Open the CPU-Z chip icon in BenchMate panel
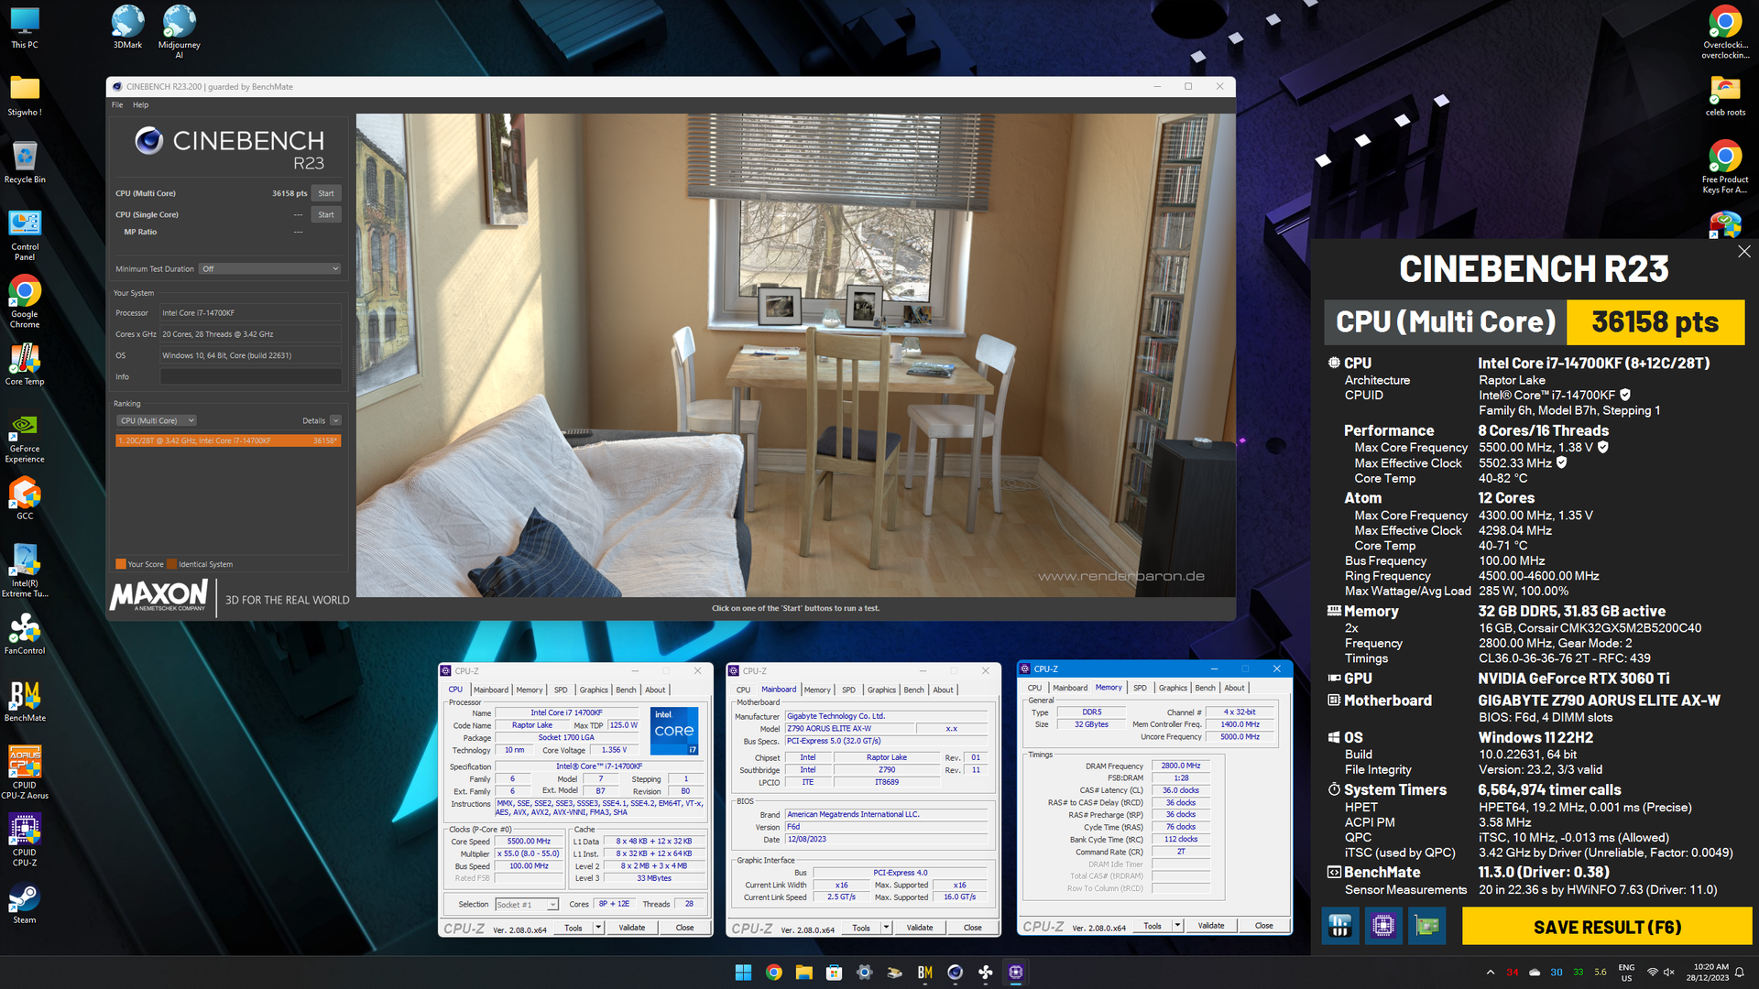Viewport: 1759px width, 989px height. (x=1383, y=926)
